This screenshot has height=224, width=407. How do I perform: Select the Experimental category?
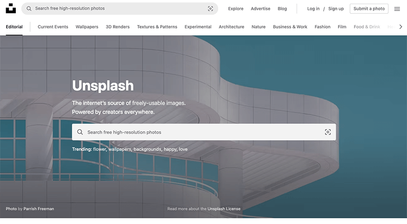point(198,27)
